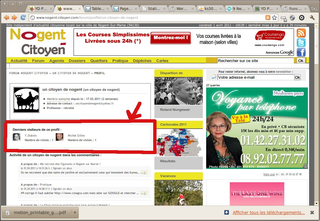Click the Résultats link
Viewport: 320px width, 221px height.
pyautogui.click(x=168, y=161)
